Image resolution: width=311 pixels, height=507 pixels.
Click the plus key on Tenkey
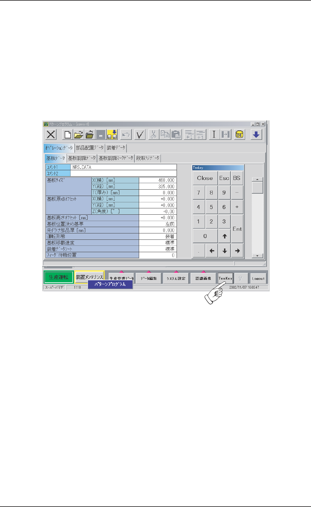pyautogui.click(x=237, y=207)
